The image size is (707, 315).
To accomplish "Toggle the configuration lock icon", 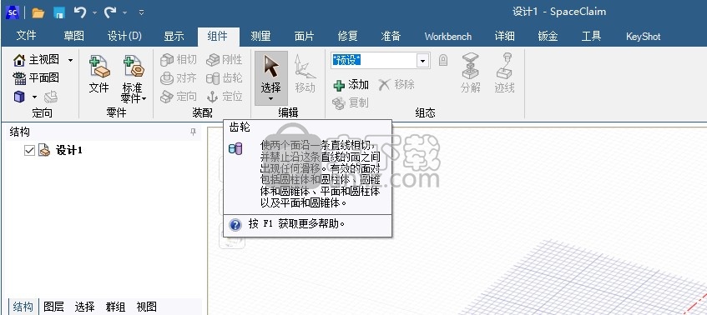I will point(443,60).
